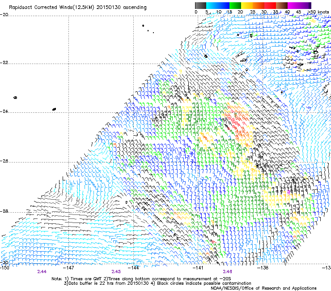Select the '>50 knots' legend label
Viewport: 331px width, 291px height.
318,12
